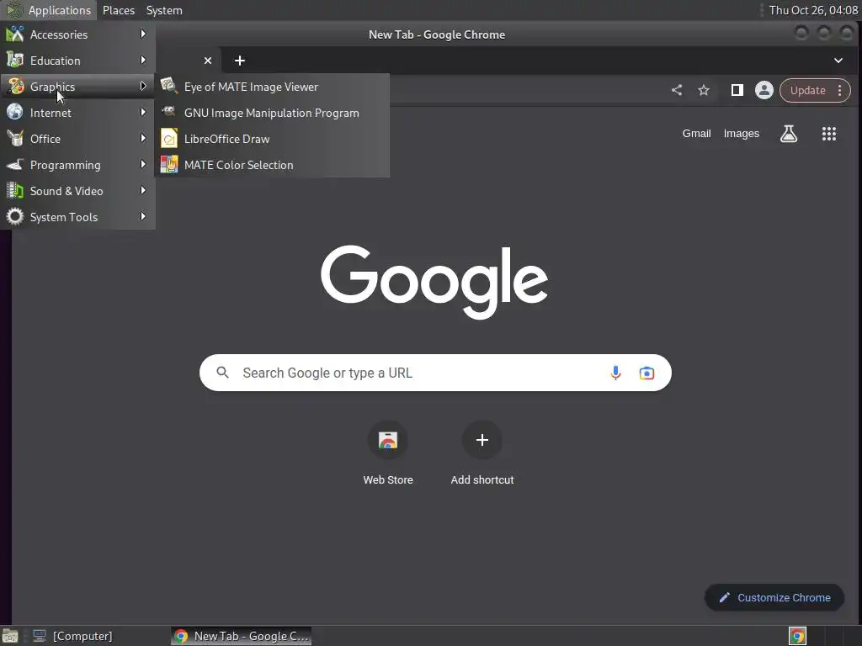Click the show desktop icon in taskbar
The height and width of the screenshot is (646, 862).
tap(10, 636)
